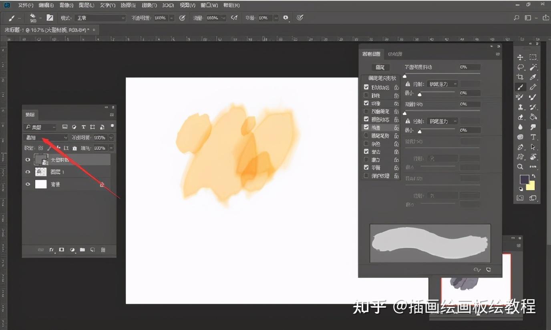This screenshot has width=551, height=330.
Task: Select the Clone Stamp tool
Action: [x=520, y=106]
